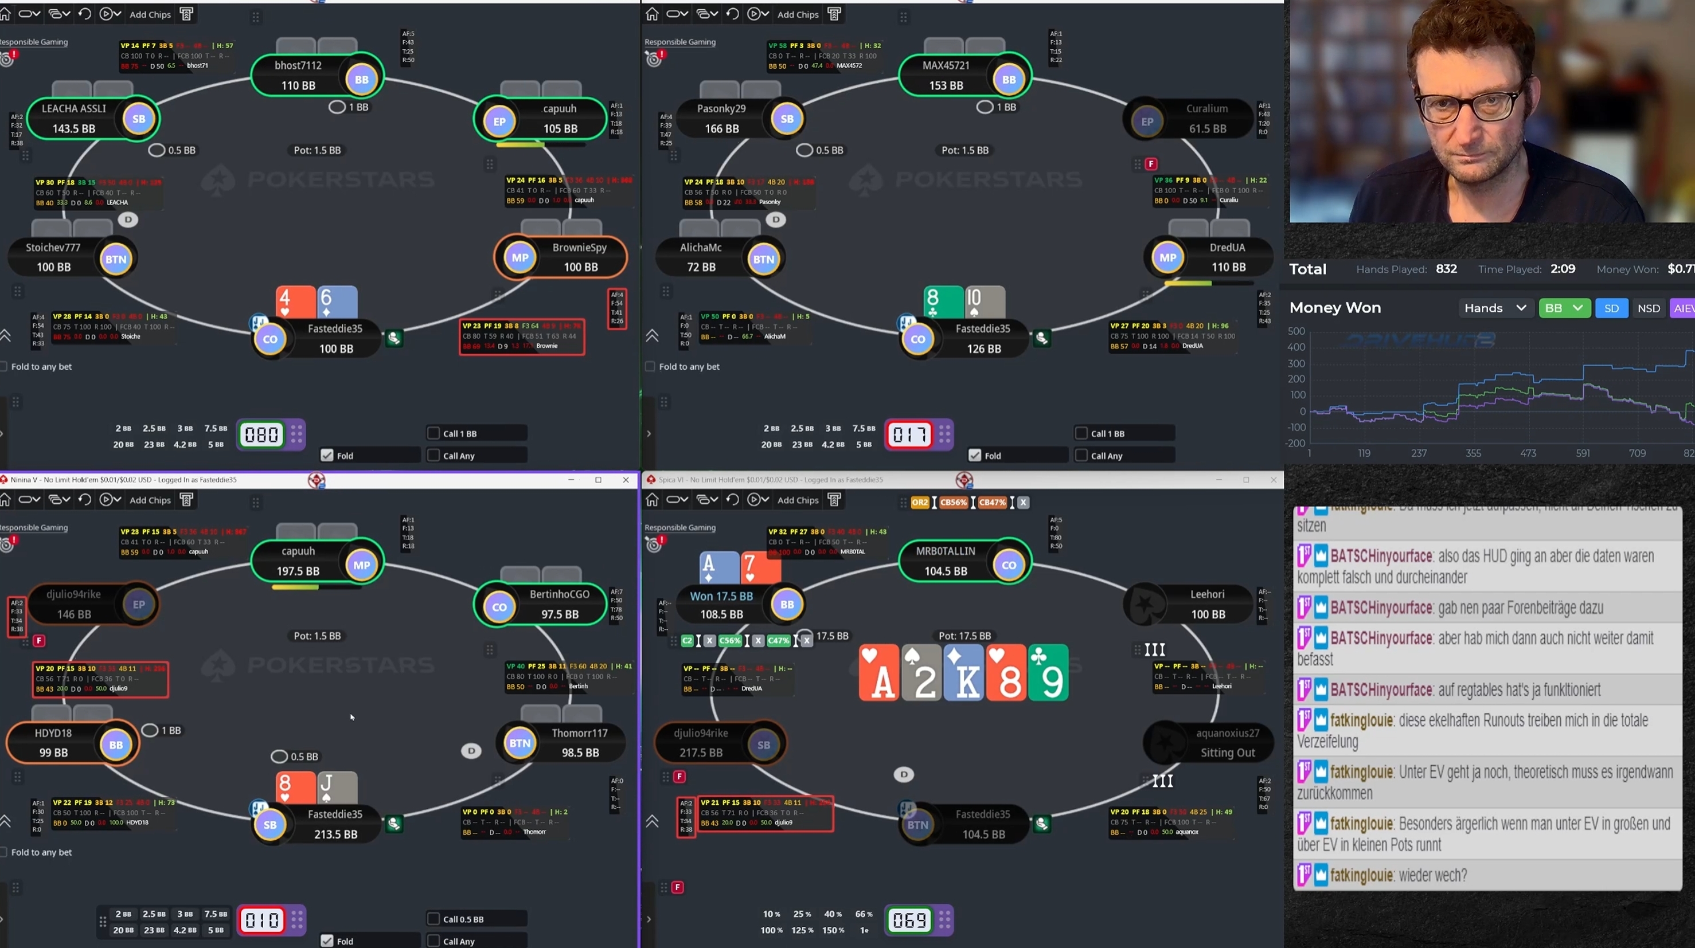Image resolution: width=1695 pixels, height=948 pixels.
Task: Click the replay hand icon in Spica VI window
Action: pyautogui.click(x=732, y=500)
